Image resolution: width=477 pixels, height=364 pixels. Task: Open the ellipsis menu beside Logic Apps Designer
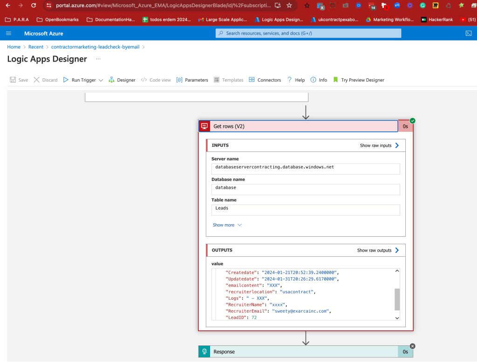[98, 59]
